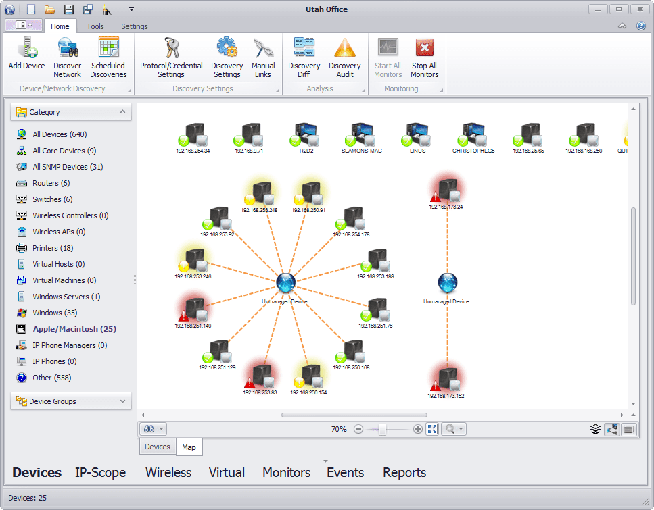Screen dimensions: 654x510
Task: Toggle the network topology view button
Action: (x=612, y=429)
